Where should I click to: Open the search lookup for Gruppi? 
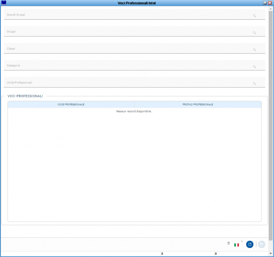click(254, 33)
